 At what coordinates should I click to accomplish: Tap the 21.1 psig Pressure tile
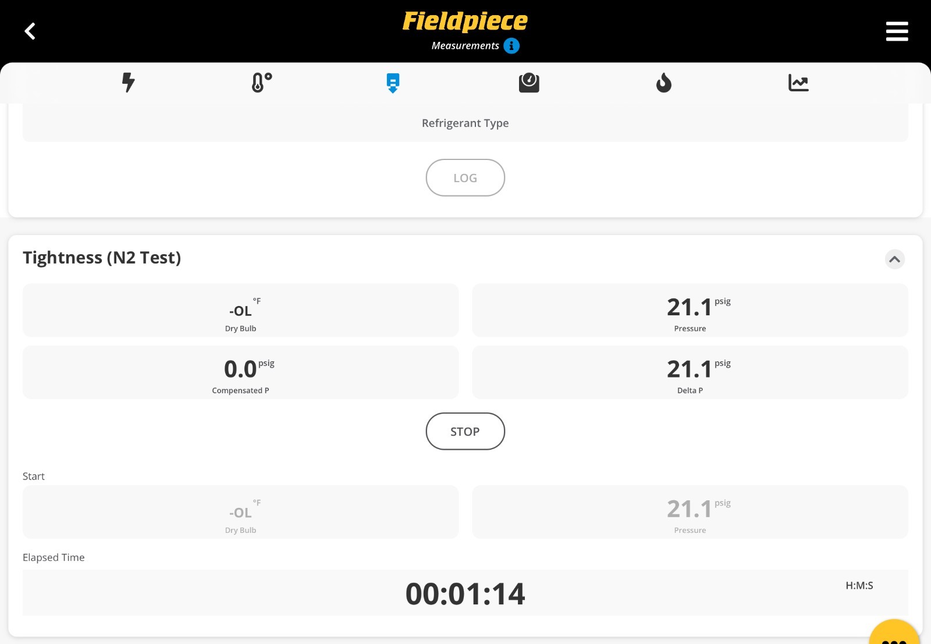pos(690,311)
